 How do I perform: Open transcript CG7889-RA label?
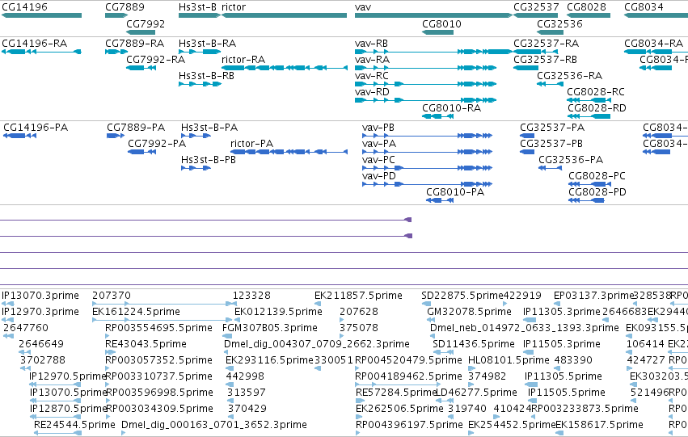(x=134, y=44)
